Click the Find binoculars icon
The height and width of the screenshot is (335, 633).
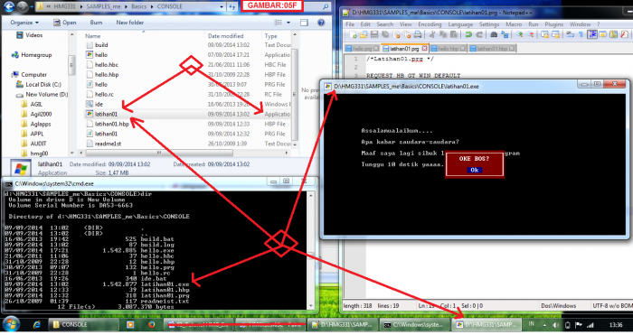[494, 34]
